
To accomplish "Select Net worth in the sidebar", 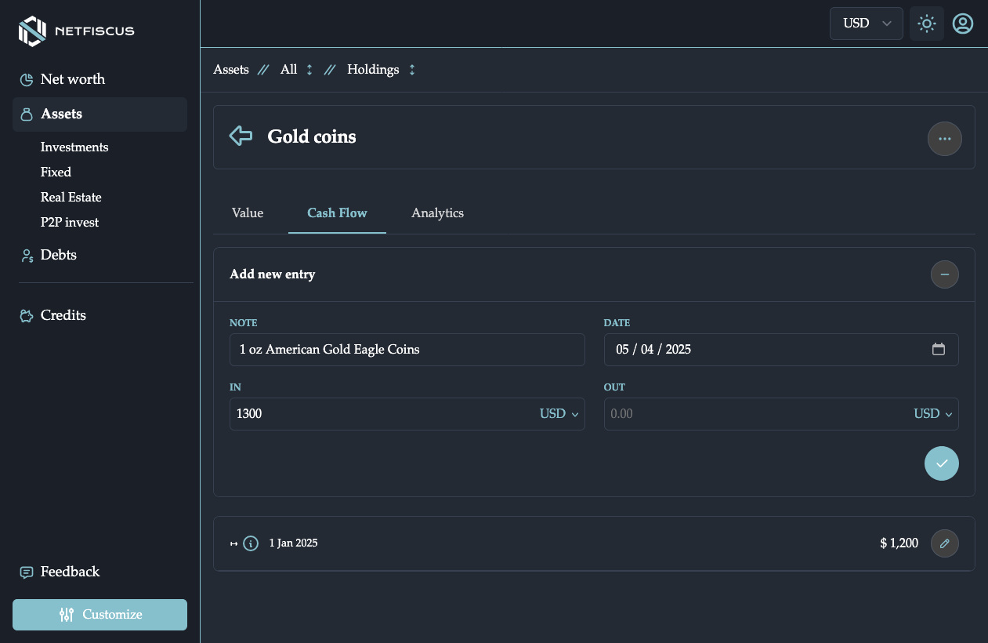I will coord(72,79).
